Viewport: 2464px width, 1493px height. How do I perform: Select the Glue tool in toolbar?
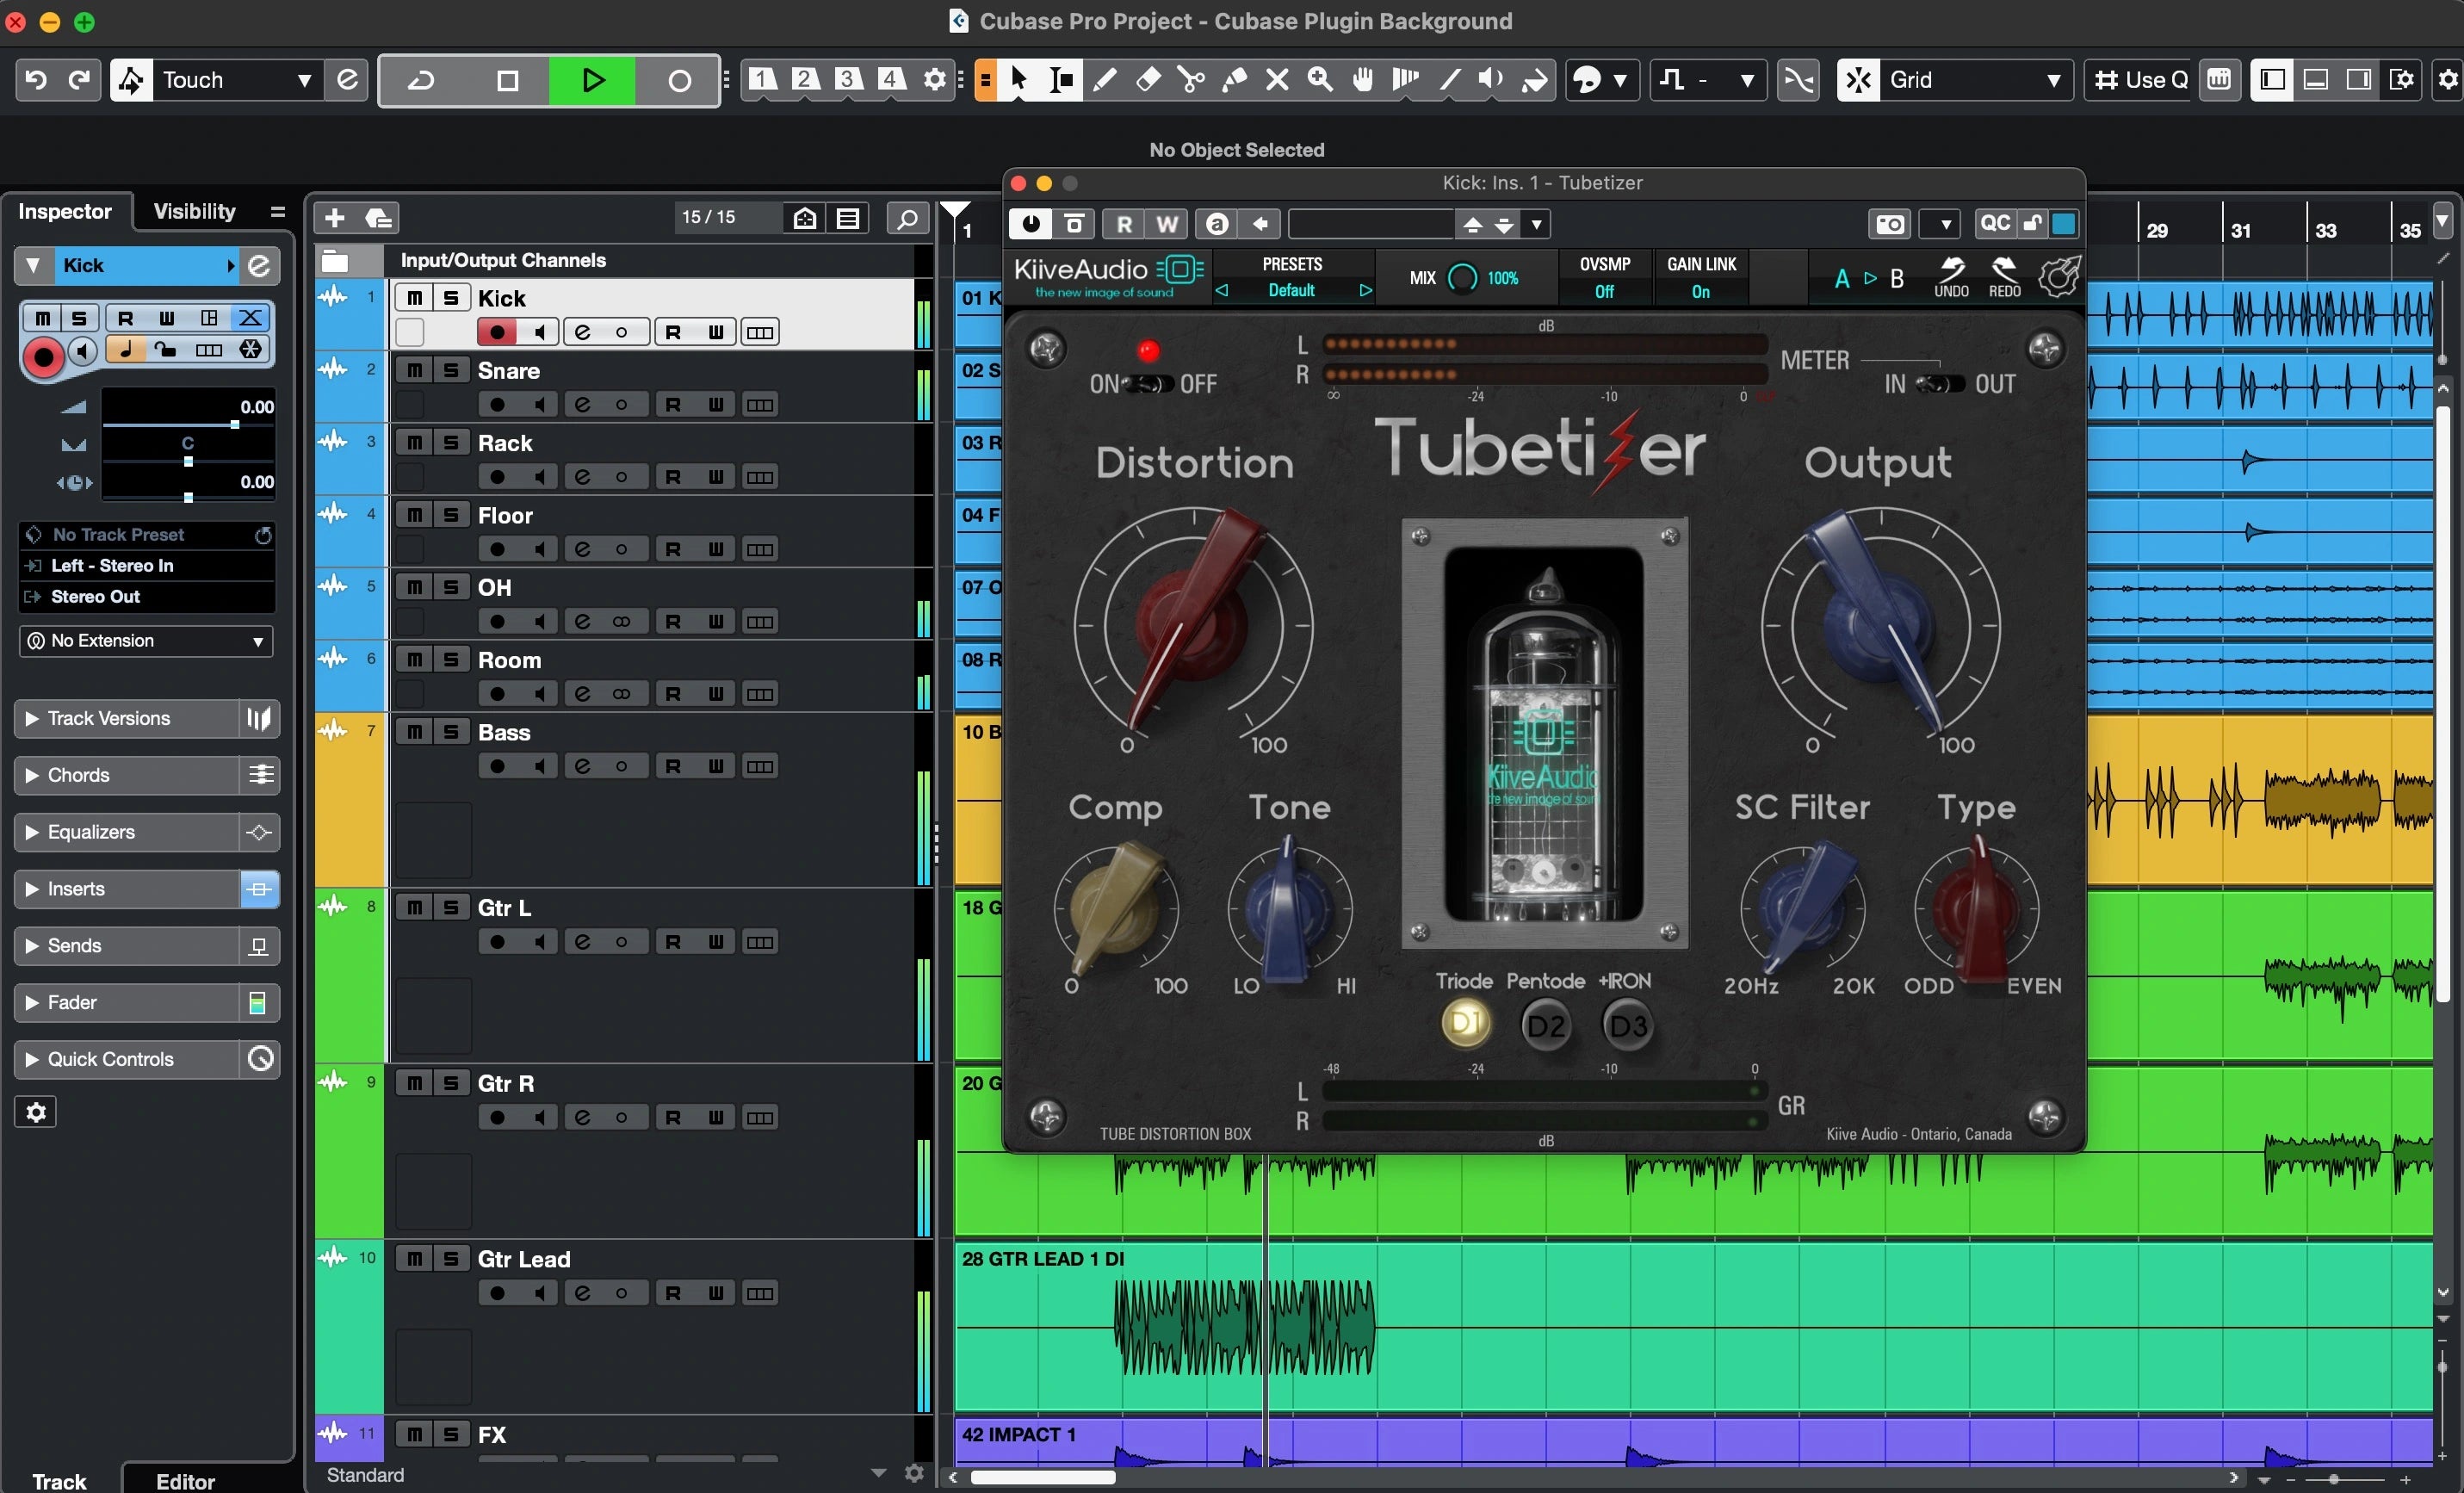(x=1234, y=80)
